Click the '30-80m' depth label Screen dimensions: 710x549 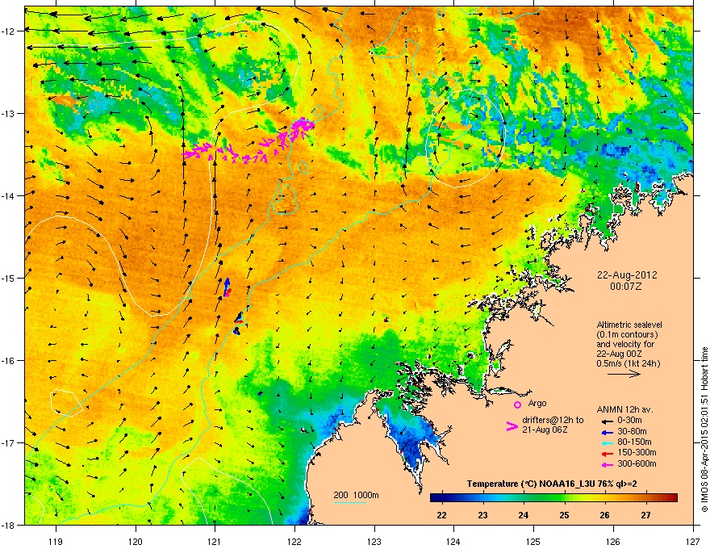pos(632,432)
